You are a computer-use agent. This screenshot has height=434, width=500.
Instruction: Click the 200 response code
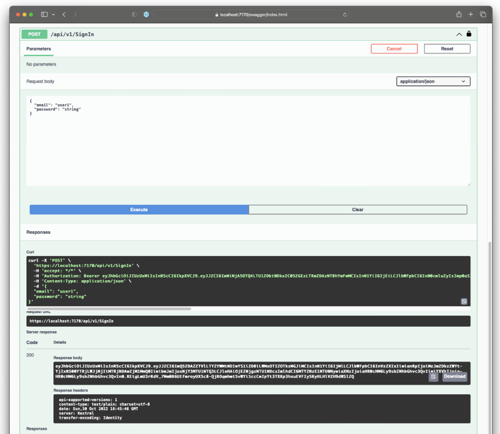(30, 355)
